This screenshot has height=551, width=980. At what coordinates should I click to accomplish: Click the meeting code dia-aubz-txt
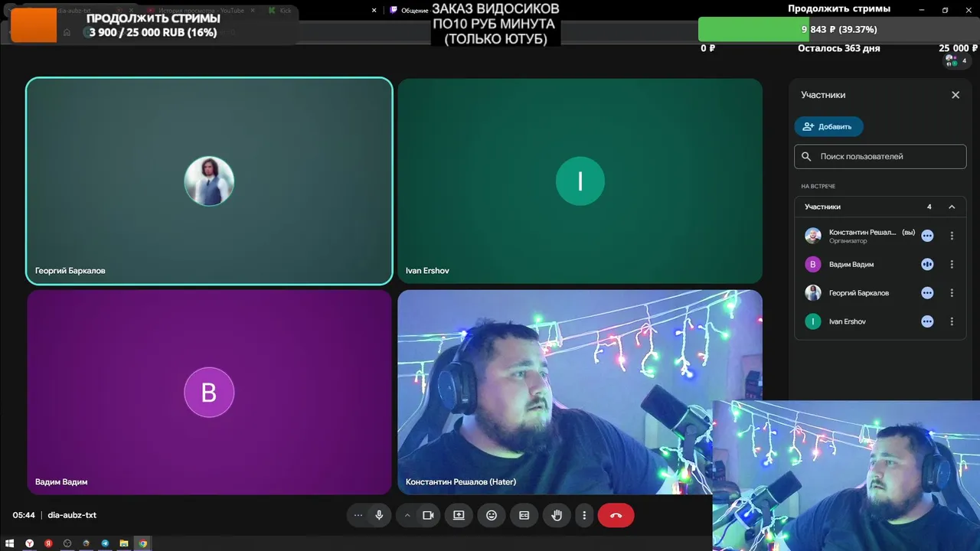pos(72,515)
